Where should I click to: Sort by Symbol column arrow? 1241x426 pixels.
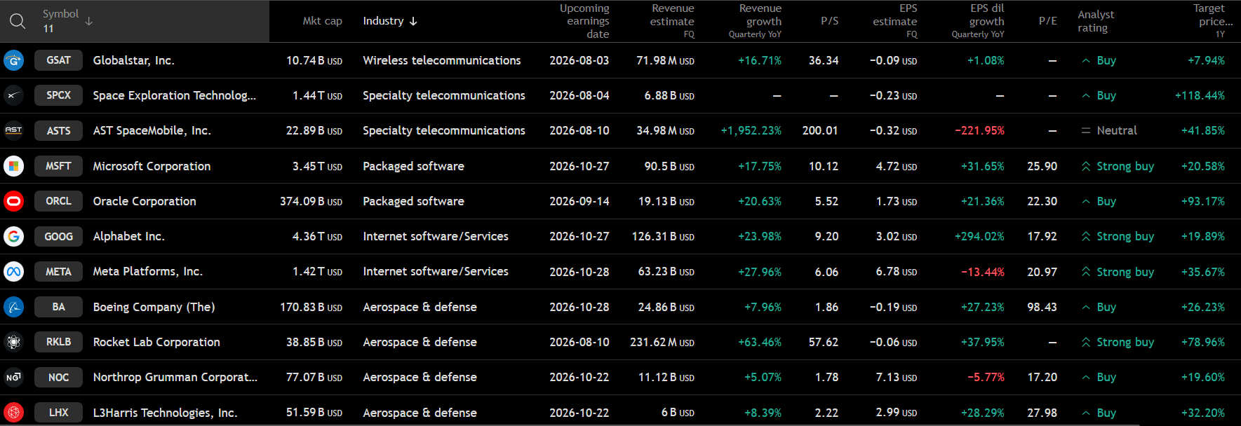click(x=89, y=21)
